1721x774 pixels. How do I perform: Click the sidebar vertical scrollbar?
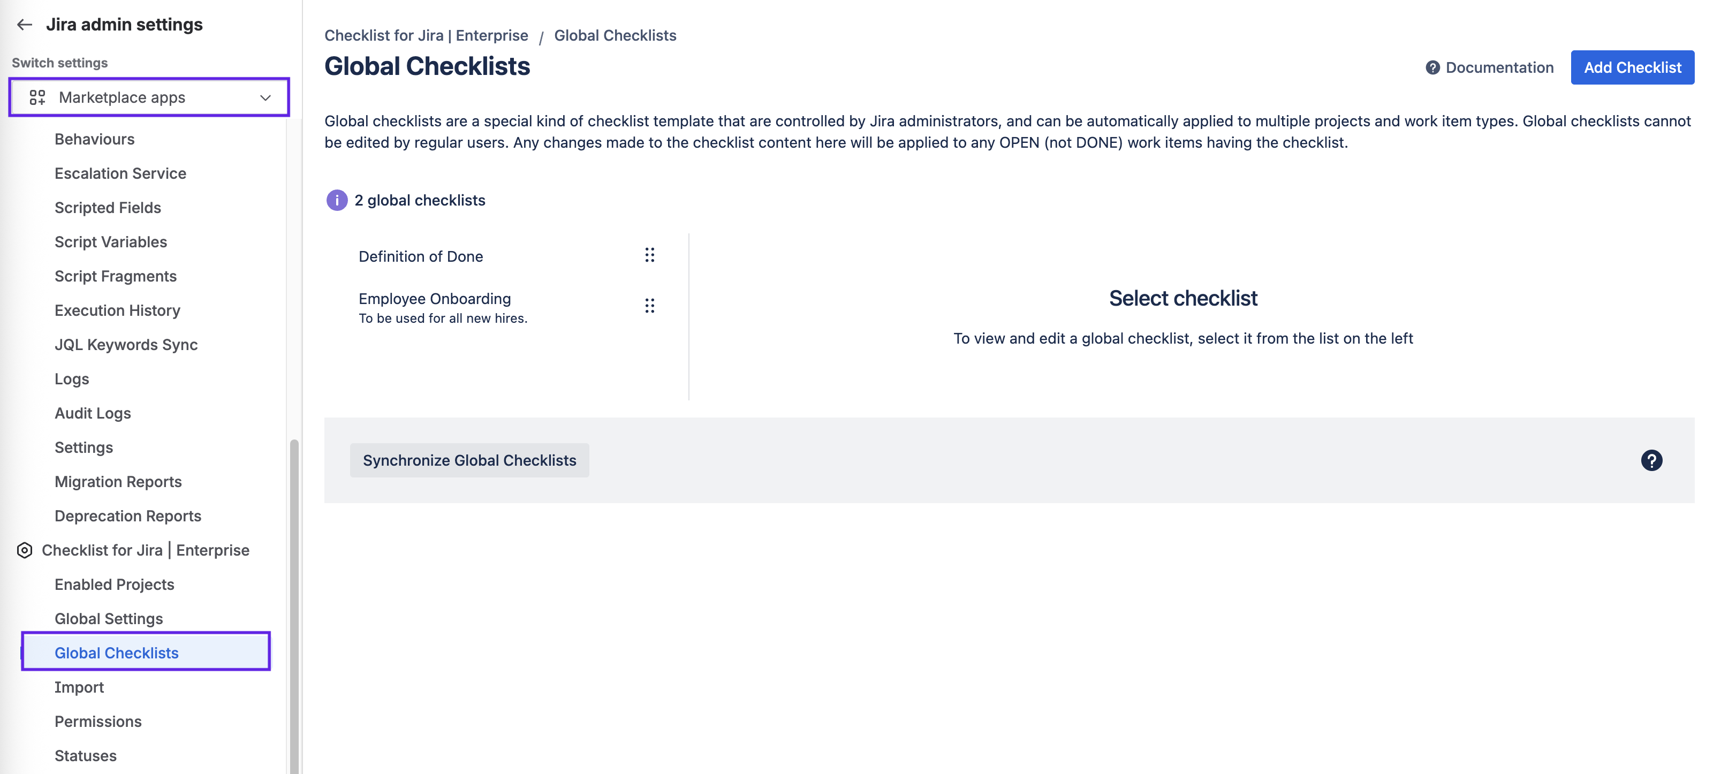pos(294,601)
